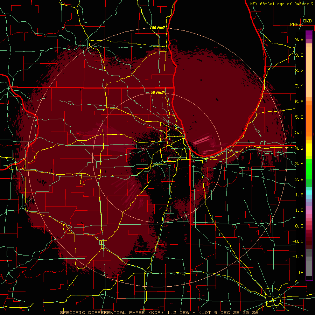The height and width of the screenshot is (315, 315).
Task: Click the 7.4 scale value
Action: [x=299, y=86]
